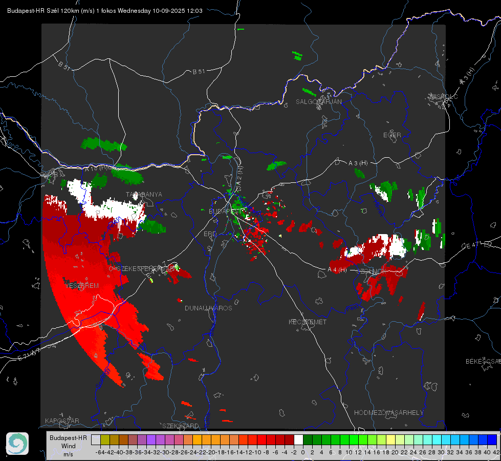Click the swirl weather logo icon
501x461 pixels.
pyautogui.click(x=17, y=444)
